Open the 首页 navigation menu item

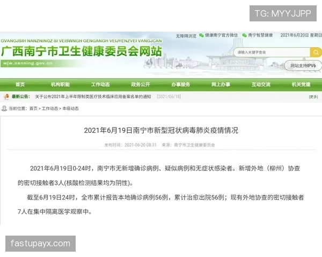pos(20,85)
